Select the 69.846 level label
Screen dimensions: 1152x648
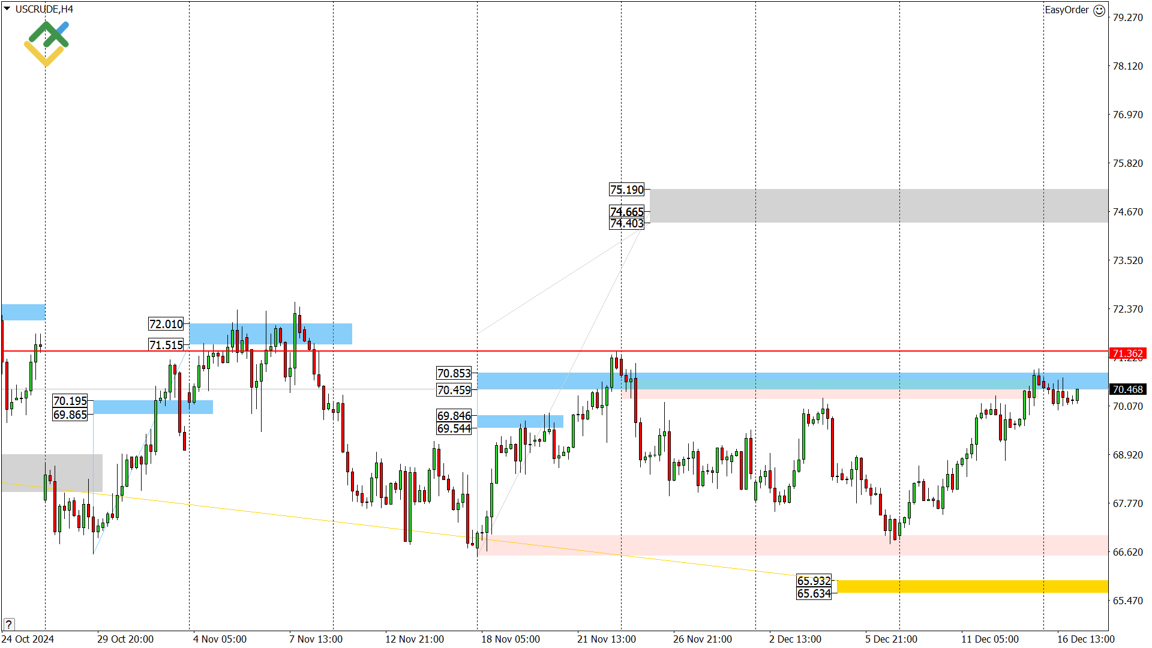pyautogui.click(x=454, y=416)
